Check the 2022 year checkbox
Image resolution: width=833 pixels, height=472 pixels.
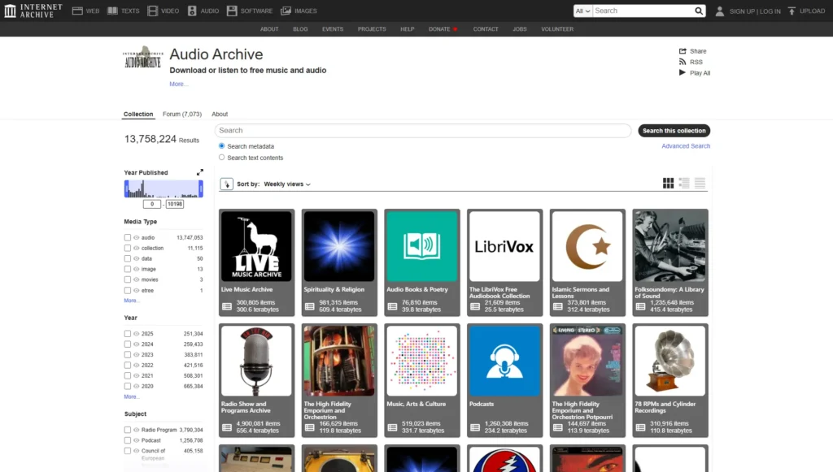point(128,366)
